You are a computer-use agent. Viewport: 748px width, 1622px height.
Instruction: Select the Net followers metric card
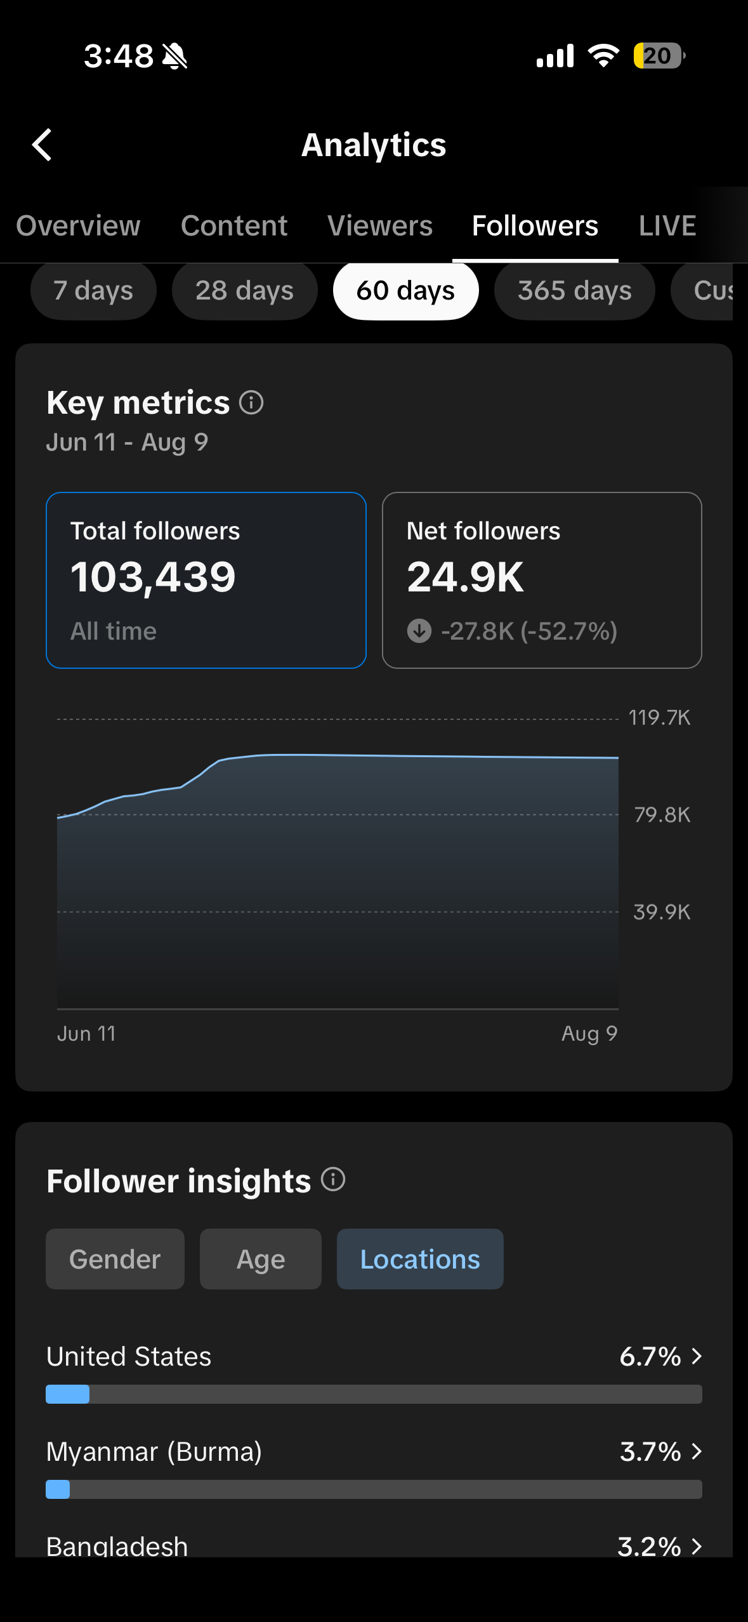542,580
